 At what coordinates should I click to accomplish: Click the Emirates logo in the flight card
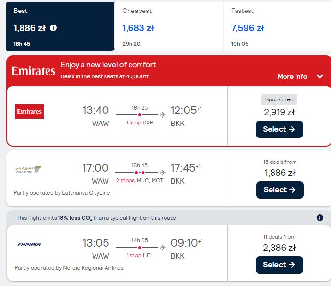pos(29,112)
